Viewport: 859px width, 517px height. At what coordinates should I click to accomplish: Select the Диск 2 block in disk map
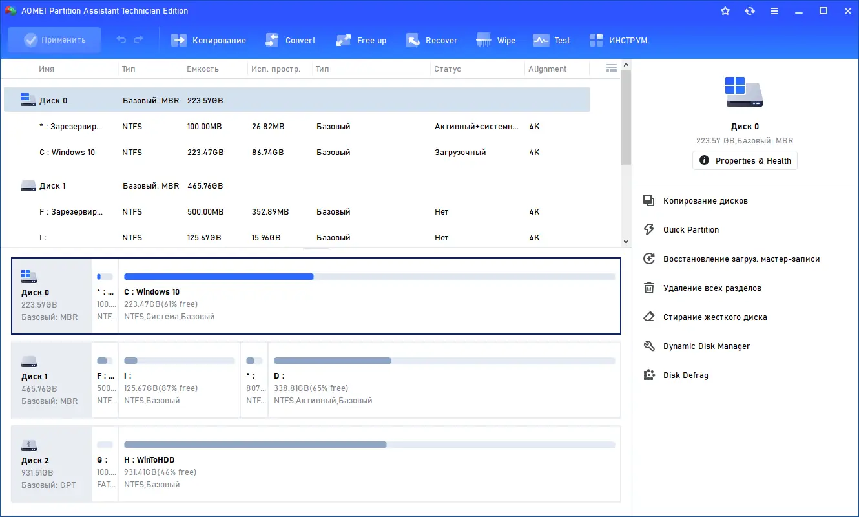tap(52, 464)
